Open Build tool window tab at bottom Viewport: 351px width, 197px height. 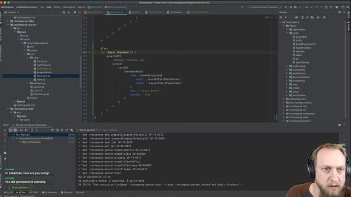pos(80,192)
